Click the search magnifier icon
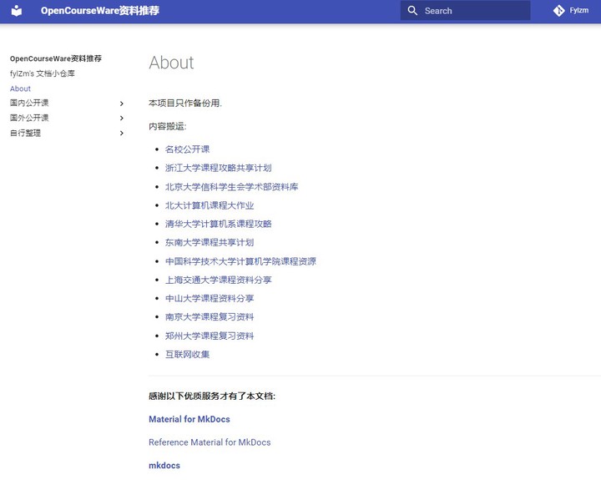Viewport: 601px width, 480px height. point(412,11)
